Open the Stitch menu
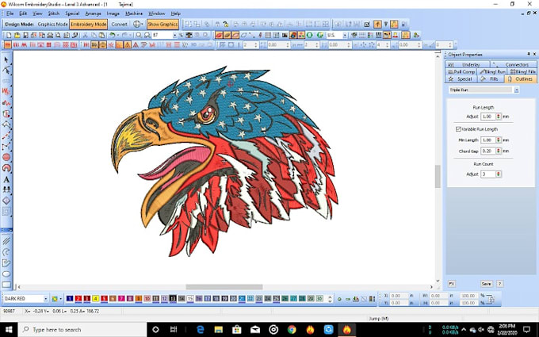This screenshot has height=337, width=539. click(x=53, y=13)
